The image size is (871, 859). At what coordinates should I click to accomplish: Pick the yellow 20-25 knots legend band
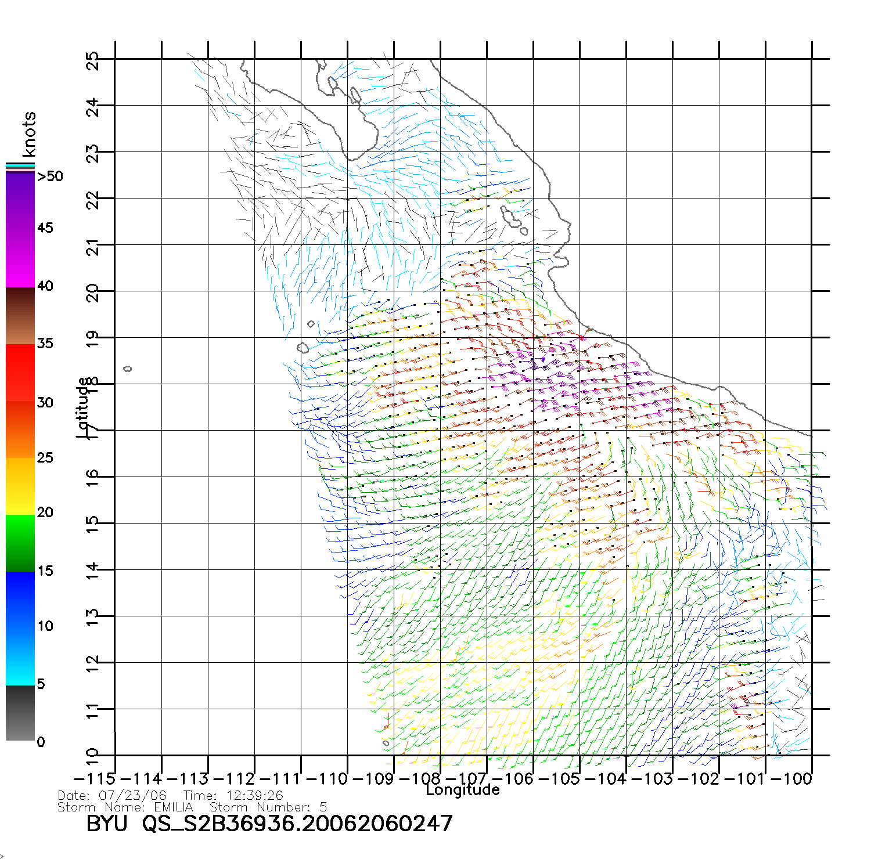coord(20,486)
